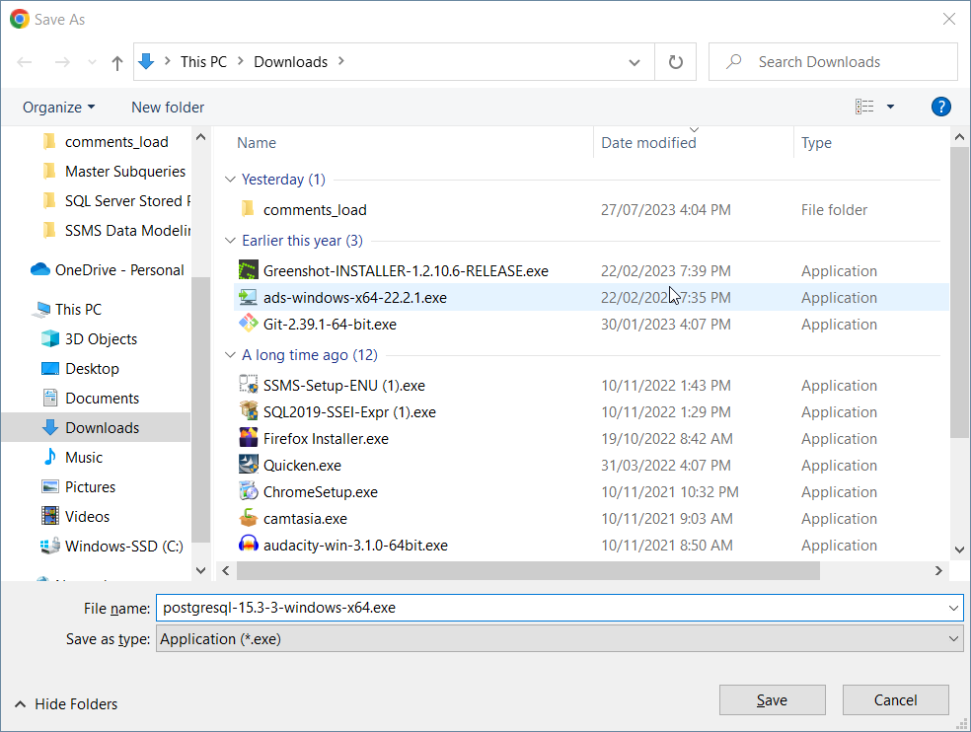Click the Save button

[772, 700]
